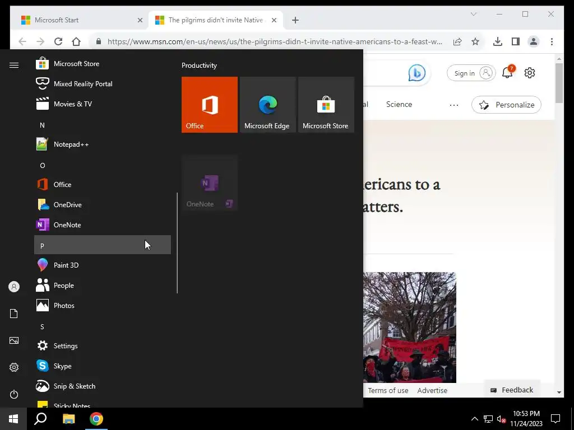574x430 pixels.
Task: Toggle Chrome side panel
Action: [x=516, y=41]
